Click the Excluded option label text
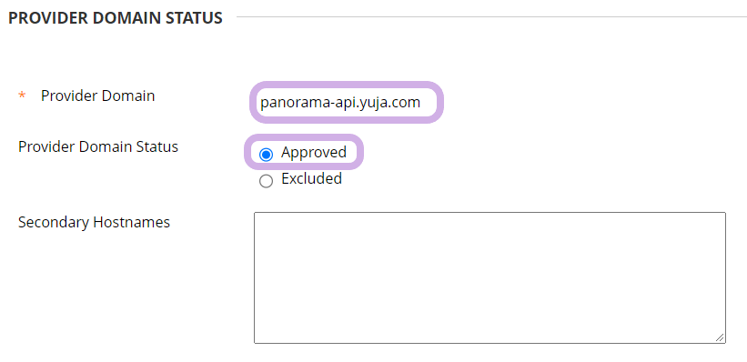This screenshot has width=747, height=362. [311, 178]
